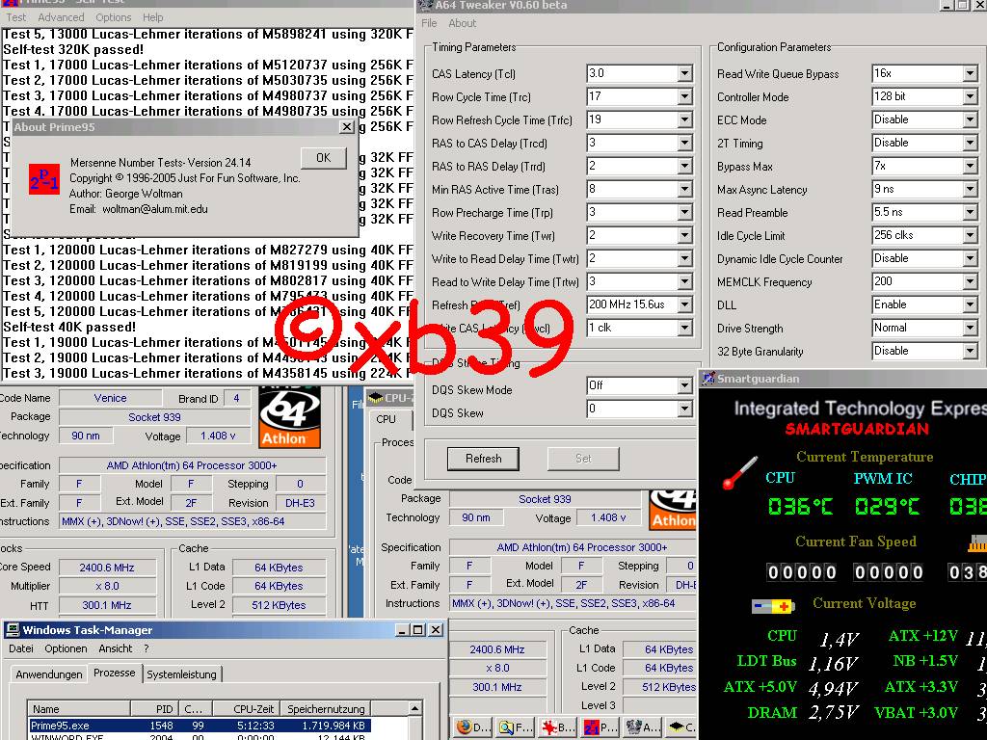The image size is (987, 740).
Task: Sort processes by the Name column header
Action: coord(79,709)
